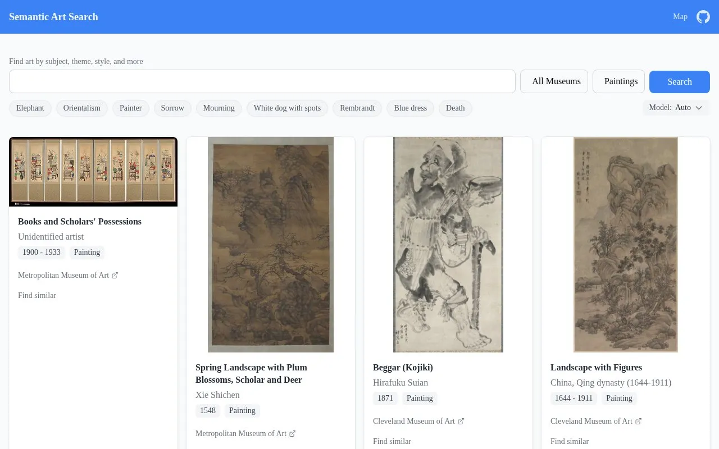Image resolution: width=719 pixels, height=449 pixels.
Task: Open external link icon beside Metropolitan Museum under Books and Scholars' Possessions
Action: pos(115,275)
